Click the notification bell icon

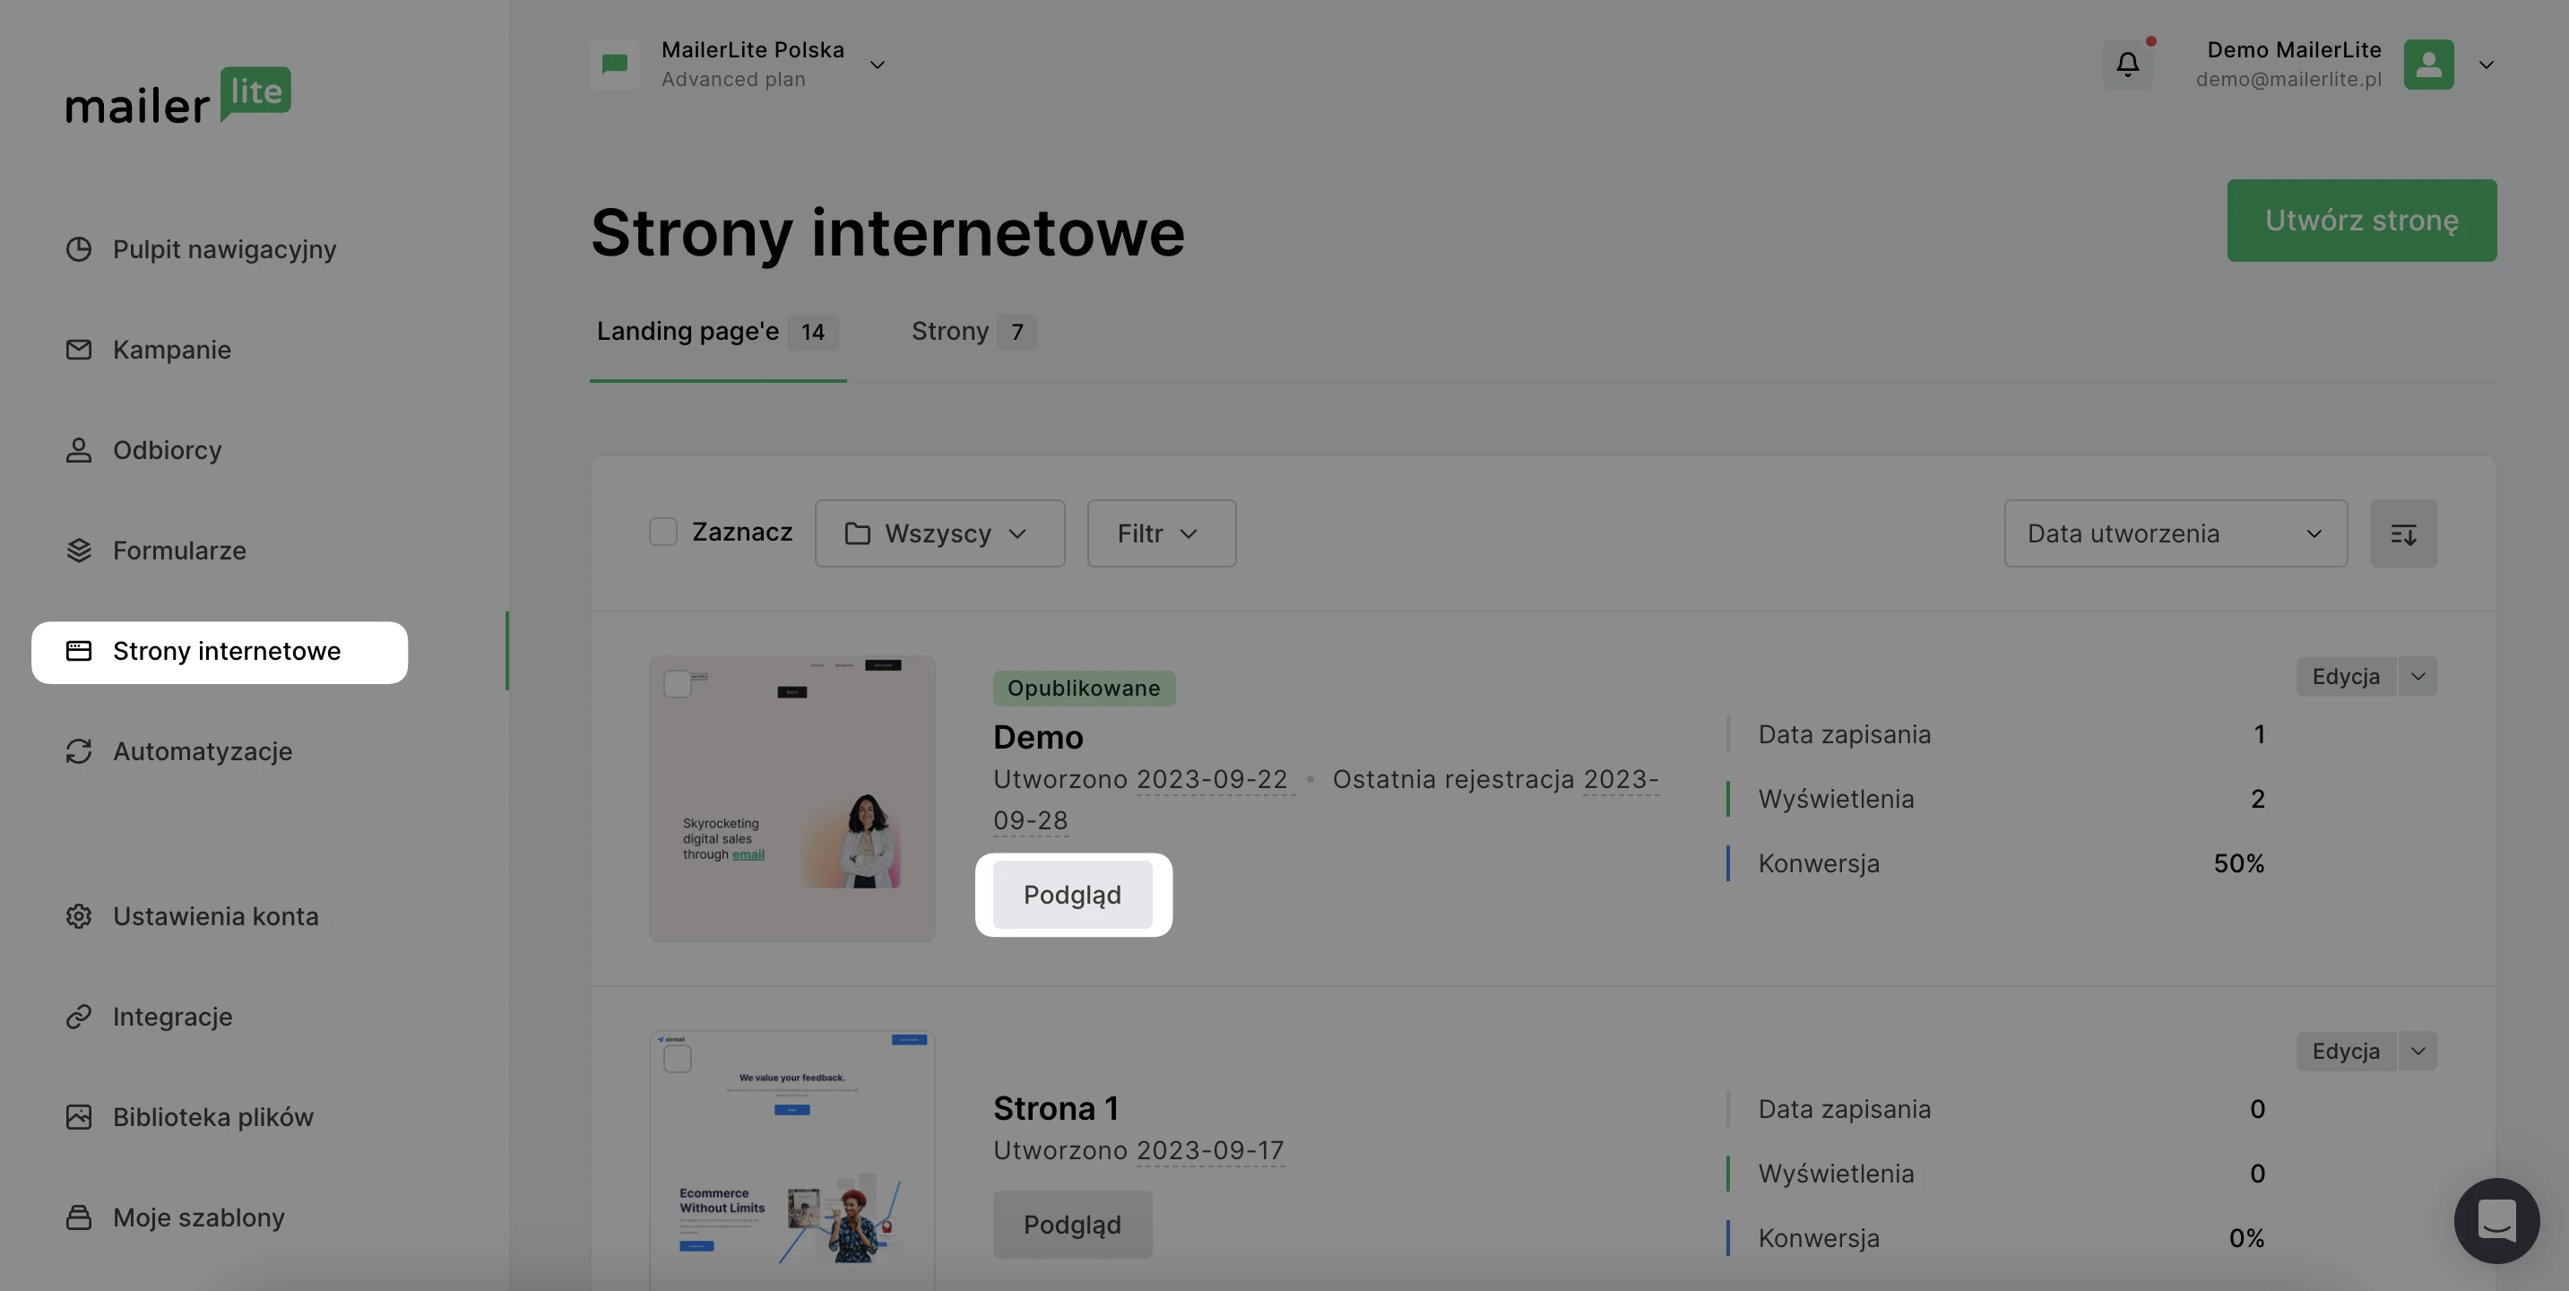point(2126,65)
